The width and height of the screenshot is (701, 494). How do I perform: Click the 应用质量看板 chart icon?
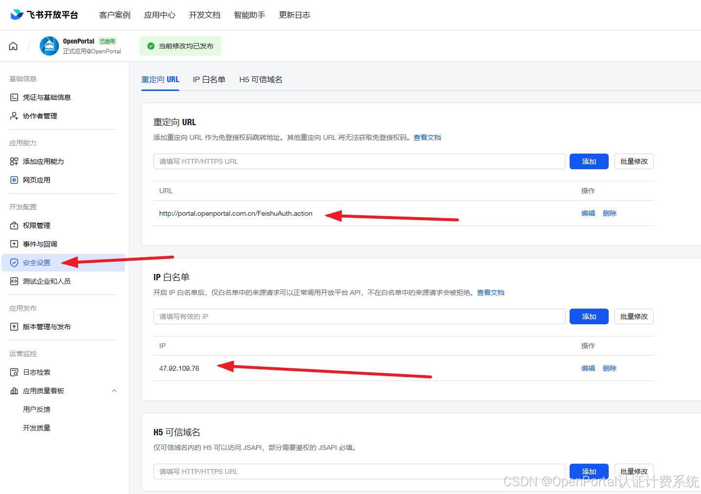(x=14, y=391)
